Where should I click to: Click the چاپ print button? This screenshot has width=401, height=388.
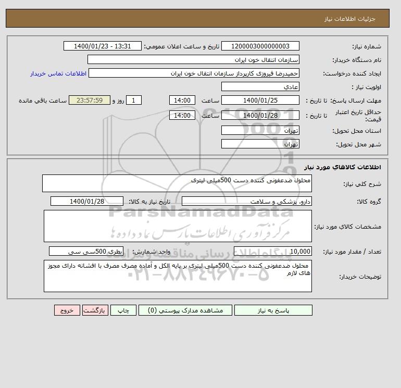(123, 310)
